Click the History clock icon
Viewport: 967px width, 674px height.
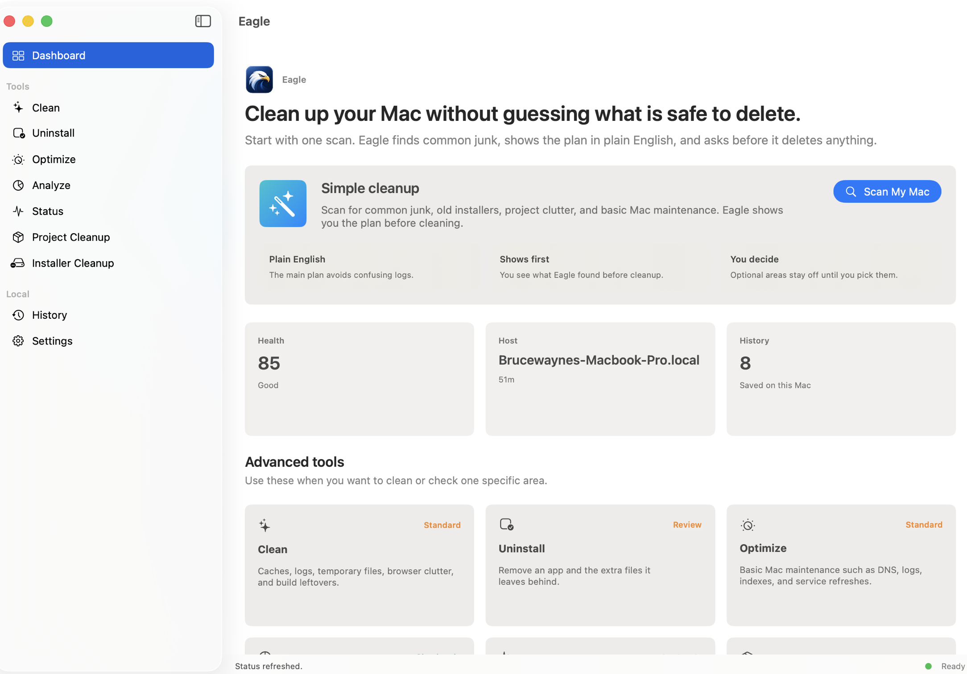pyautogui.click(x=18, y=315)
